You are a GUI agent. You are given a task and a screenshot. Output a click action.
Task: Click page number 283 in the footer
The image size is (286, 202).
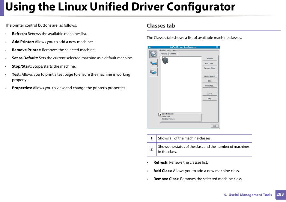(280, 194)
